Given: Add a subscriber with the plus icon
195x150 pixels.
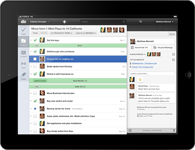Looking at the screenshot, I should click(173, 54).
